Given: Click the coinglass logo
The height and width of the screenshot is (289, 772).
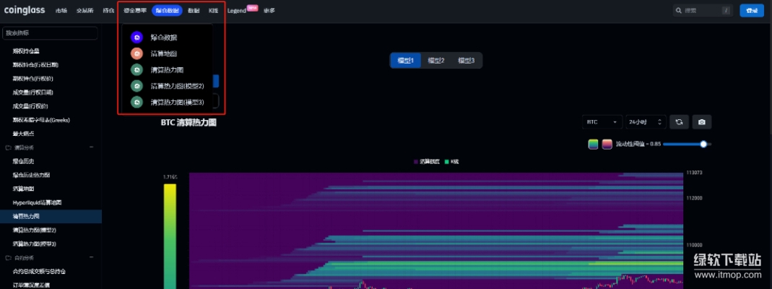Looking at the screenshot, I should (x=25, y=11).
